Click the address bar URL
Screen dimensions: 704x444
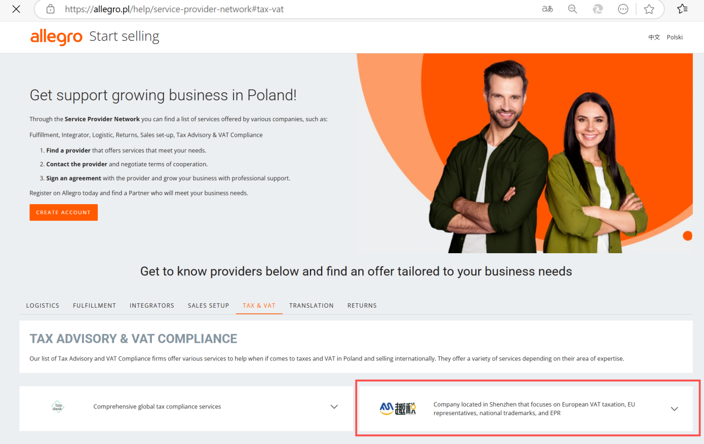coord(174,9)
